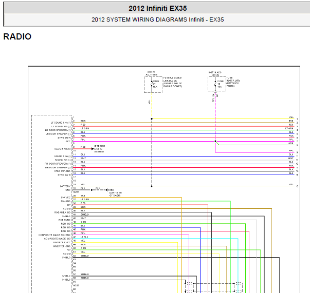Viewport: 310px width, 293px height.
Task: Click the "RADIO" section heading
Action: [x=17, y=36]
